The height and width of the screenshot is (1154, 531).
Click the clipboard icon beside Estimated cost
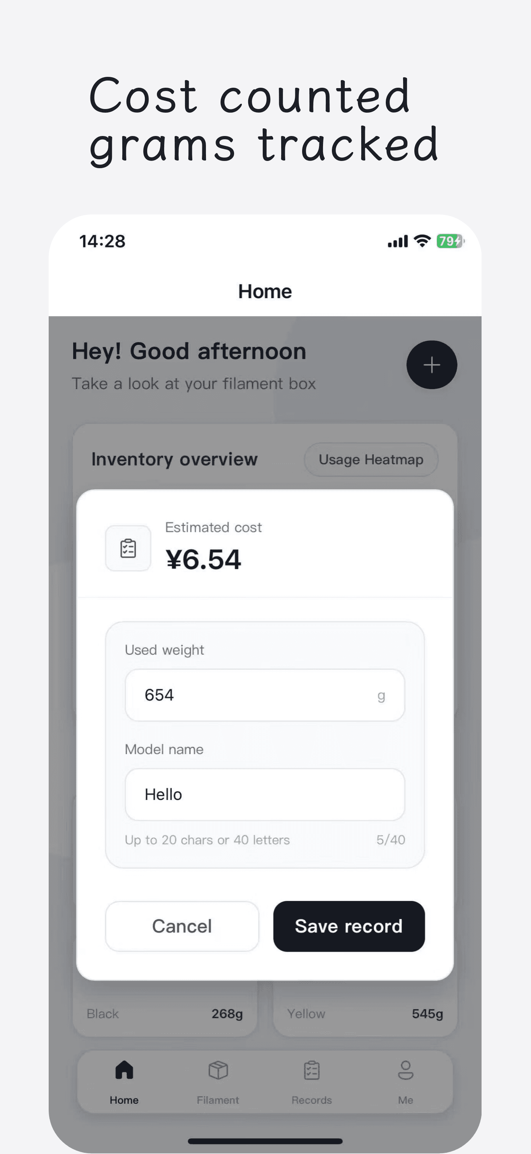[128, 548]
